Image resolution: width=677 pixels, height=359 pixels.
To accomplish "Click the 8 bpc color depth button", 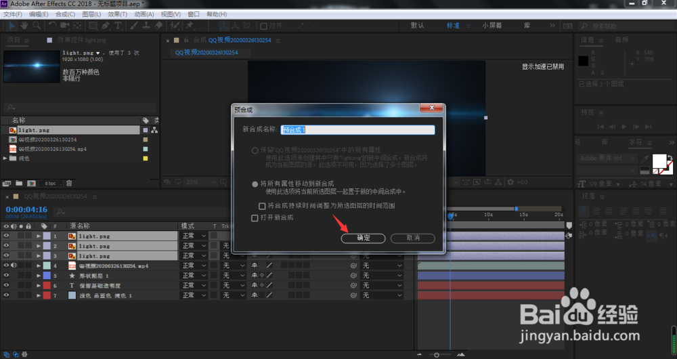I will 51,184.
